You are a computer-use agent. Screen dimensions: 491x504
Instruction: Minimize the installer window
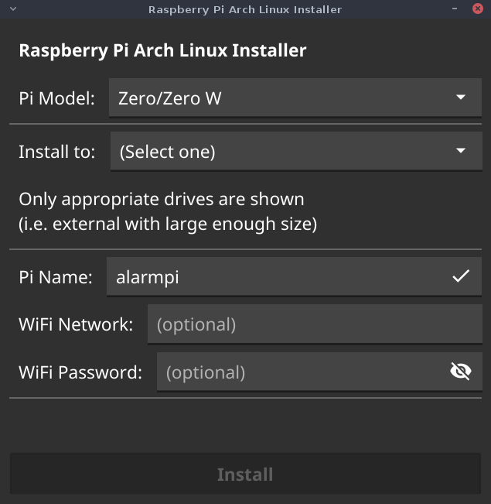click(x=455, y=9)
